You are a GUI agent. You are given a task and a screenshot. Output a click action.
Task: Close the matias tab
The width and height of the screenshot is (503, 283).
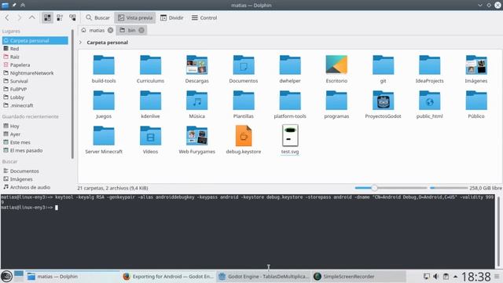pyautogui.click(x=110, y=30)
